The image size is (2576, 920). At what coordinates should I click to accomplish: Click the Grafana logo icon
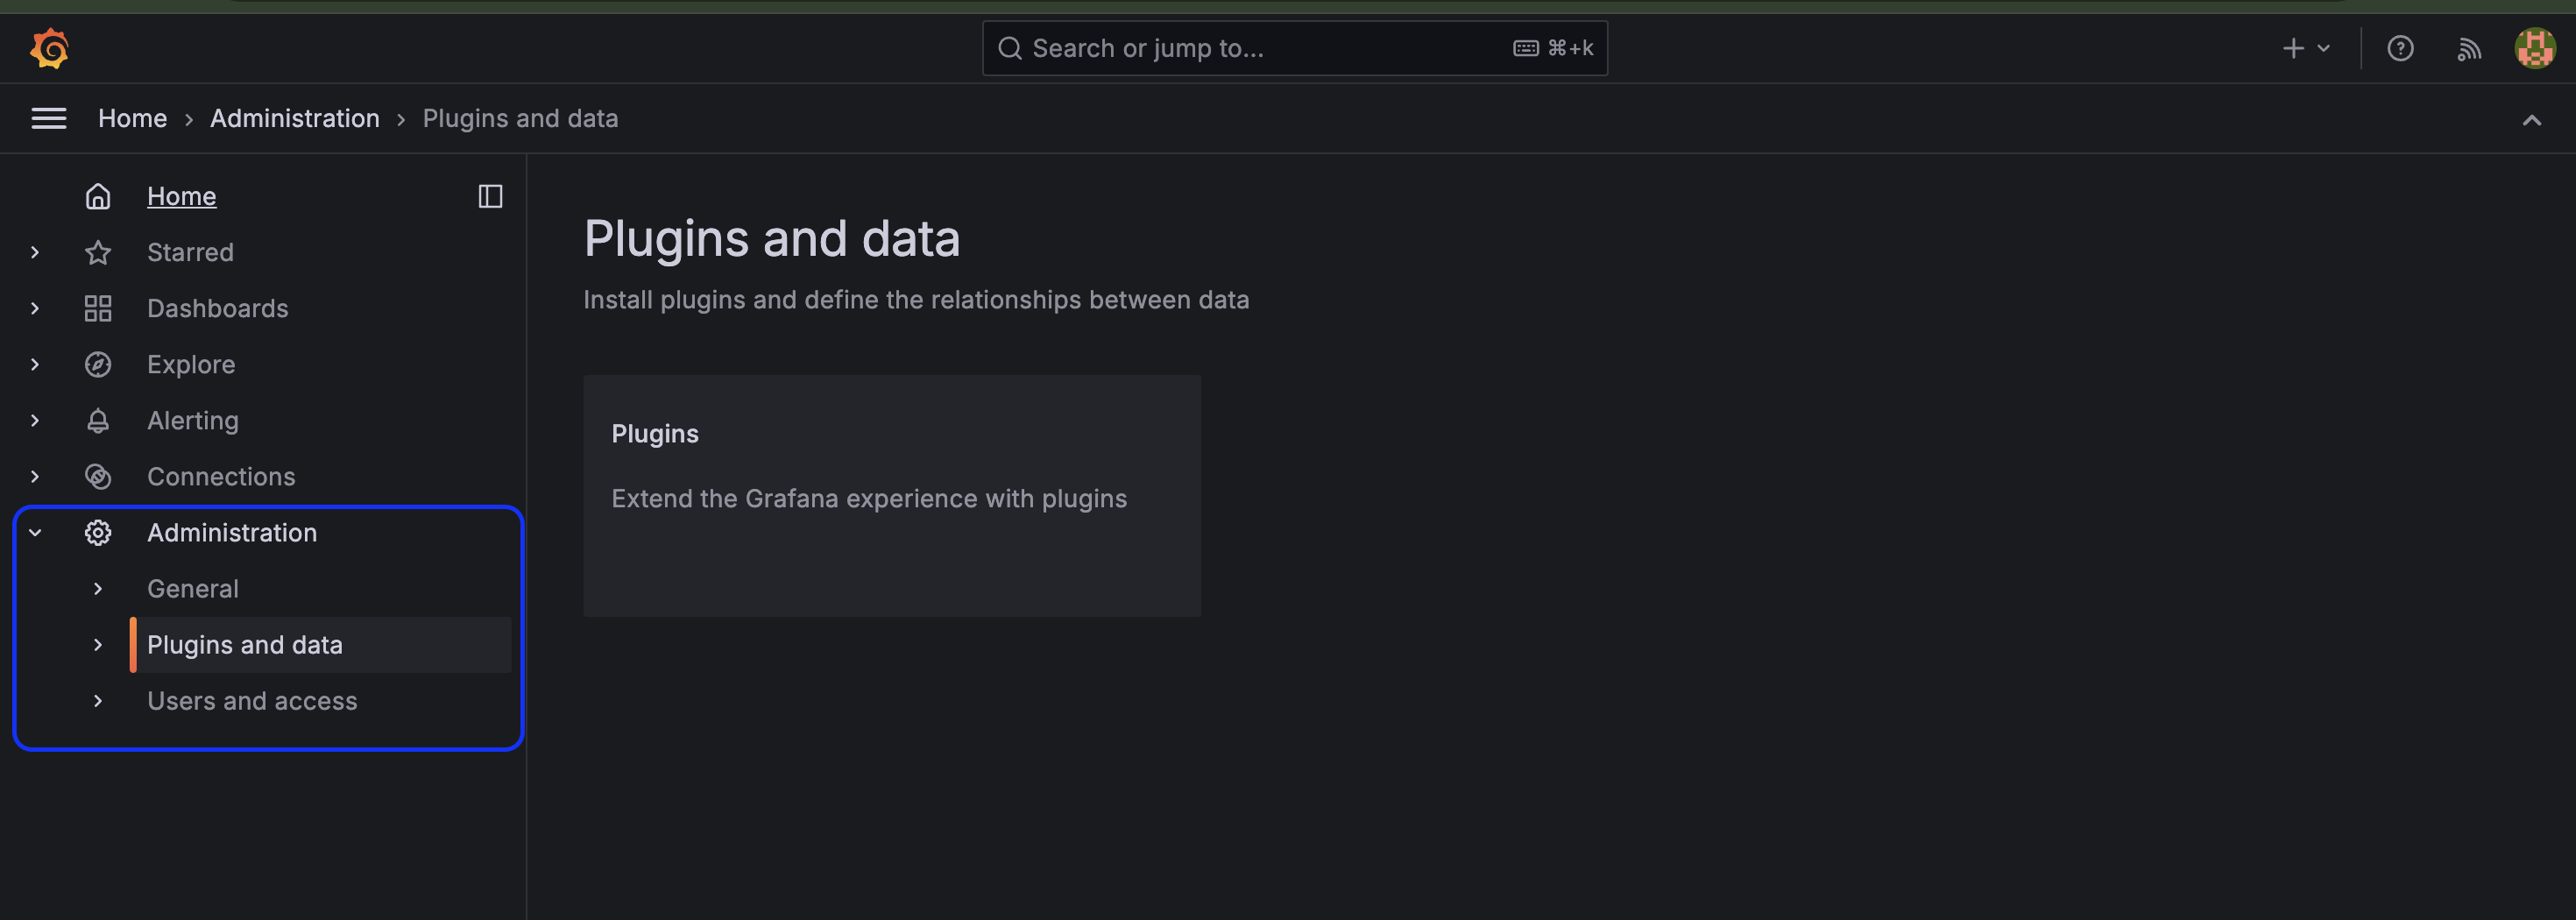49,48
